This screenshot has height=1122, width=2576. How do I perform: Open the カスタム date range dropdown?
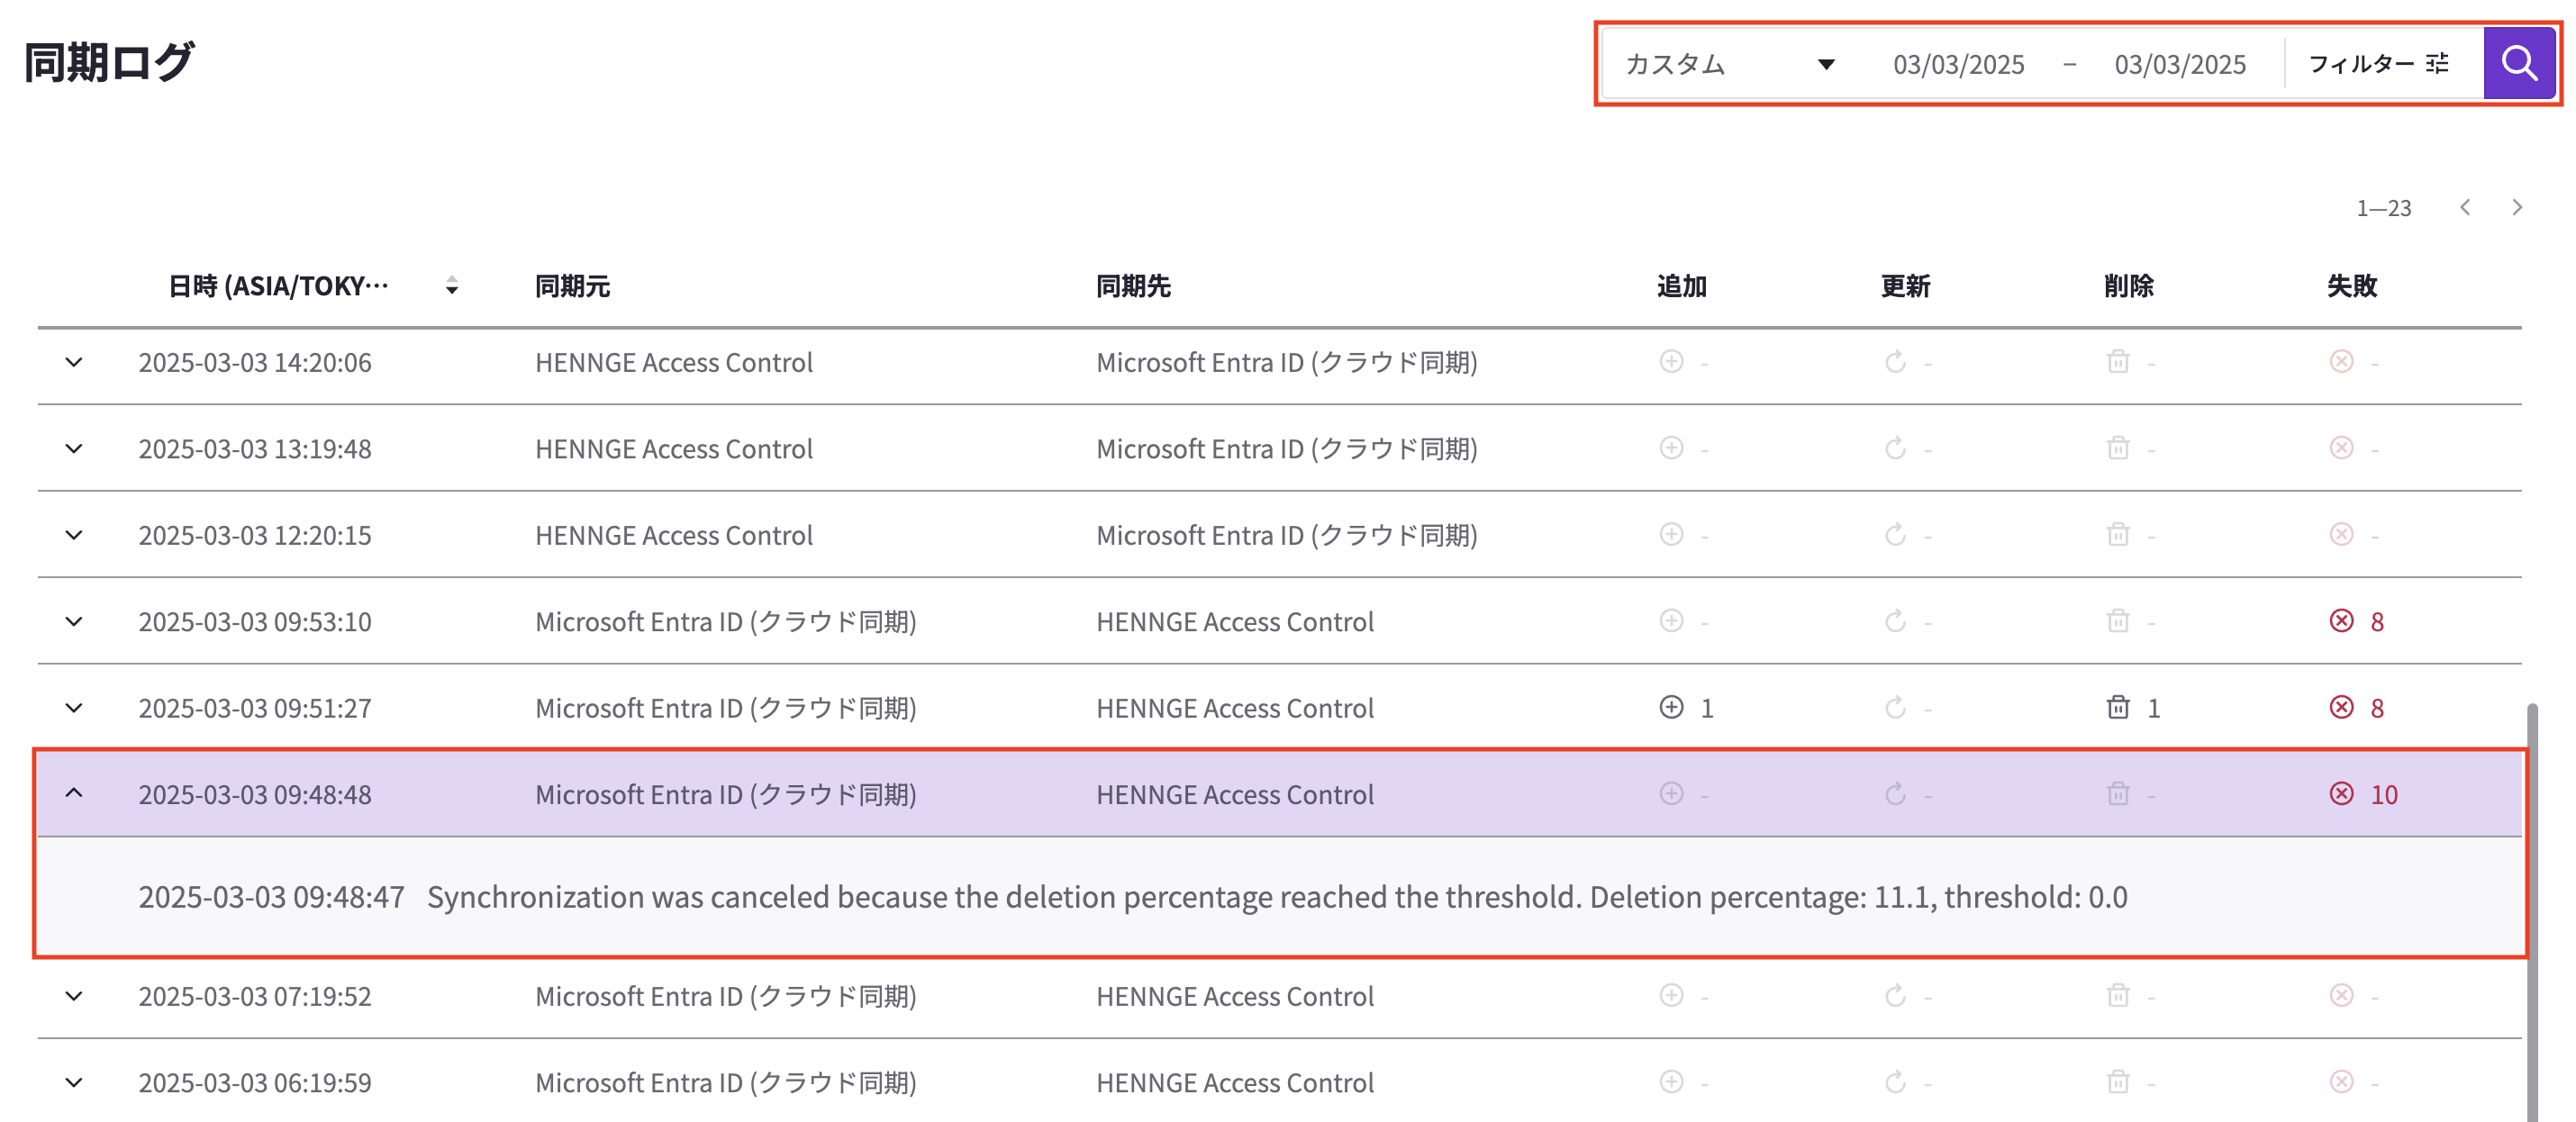pyautogui.click(x=1730, y=64)
